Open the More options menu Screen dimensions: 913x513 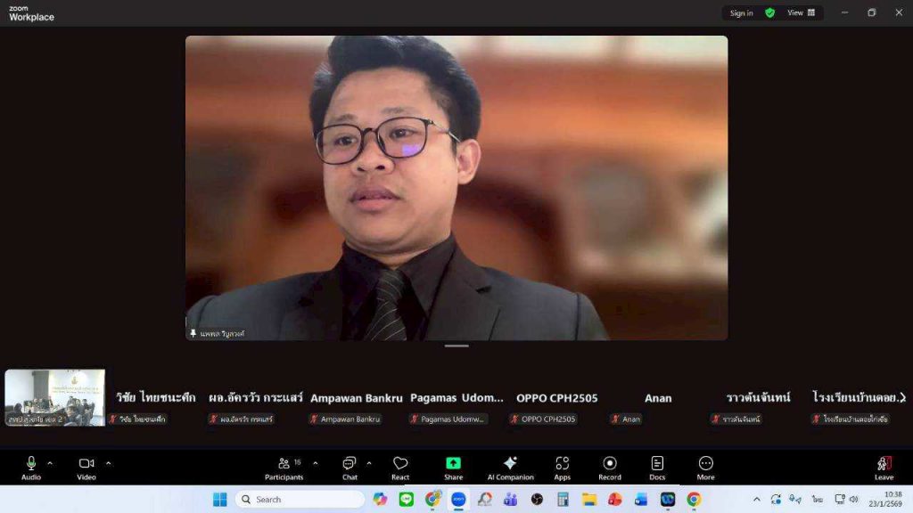[x=705, y=468]
